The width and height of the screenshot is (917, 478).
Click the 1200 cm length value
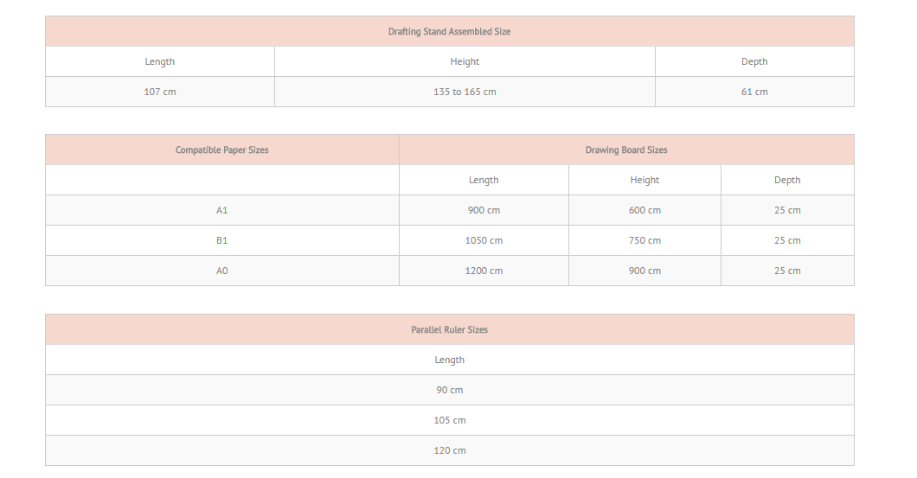click(x=484, y=271)
